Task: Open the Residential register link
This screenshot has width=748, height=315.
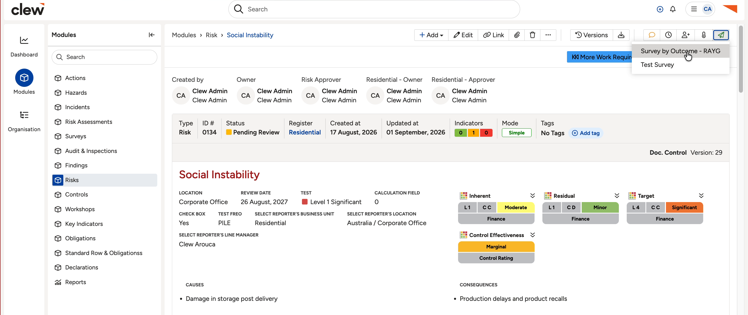Action: coord(305,132)
